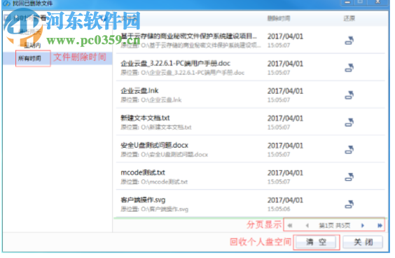Click the 删除时间 column header
The image size is (395, 258).
click(279, 18)
